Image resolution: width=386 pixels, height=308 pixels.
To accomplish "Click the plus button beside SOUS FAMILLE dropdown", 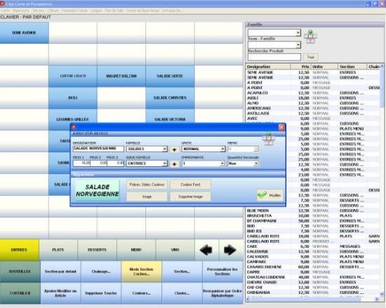I will (x=174, y=163).
